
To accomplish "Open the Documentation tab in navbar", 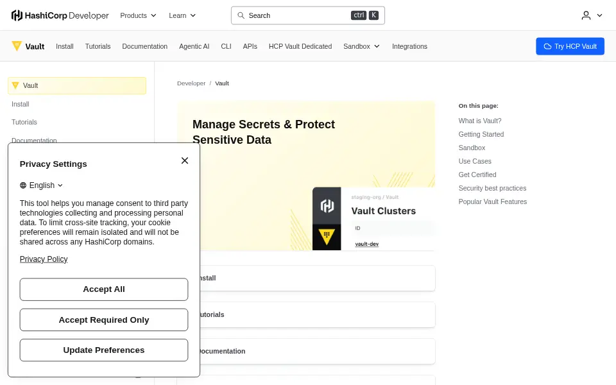I will (144, 46).
